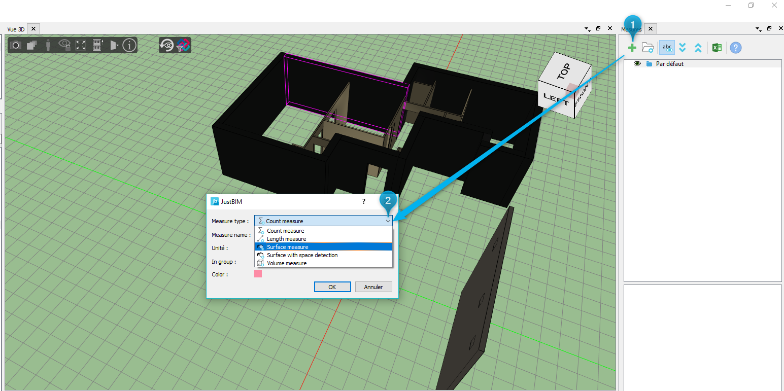This screenshot has width=784, height=391.
Task: Restore the main application window
Action: coord(751,5)
